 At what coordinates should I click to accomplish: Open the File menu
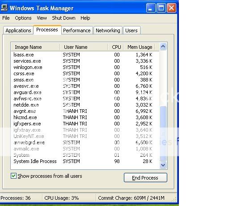[6, 18]
